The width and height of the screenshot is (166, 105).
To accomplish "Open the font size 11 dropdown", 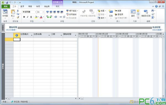I will 43,12.
